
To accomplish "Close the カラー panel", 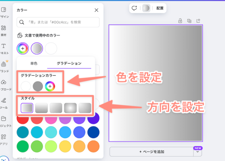I will (x=96, y=10).
